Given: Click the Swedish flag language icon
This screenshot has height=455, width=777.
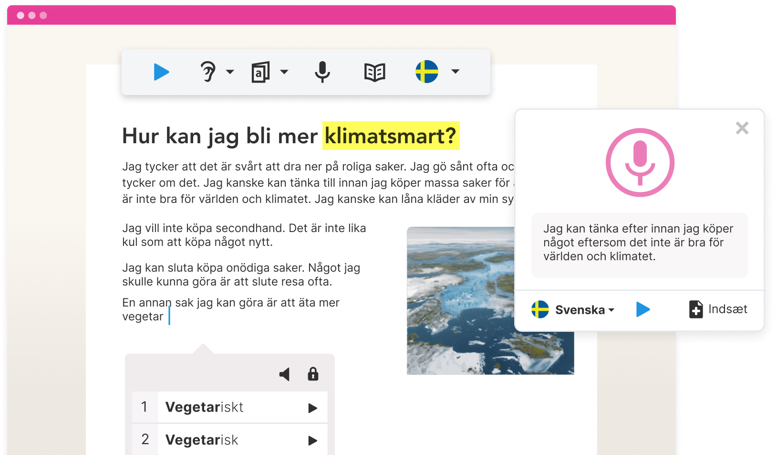Looking at the screenshot, I should tap(427, 72).
